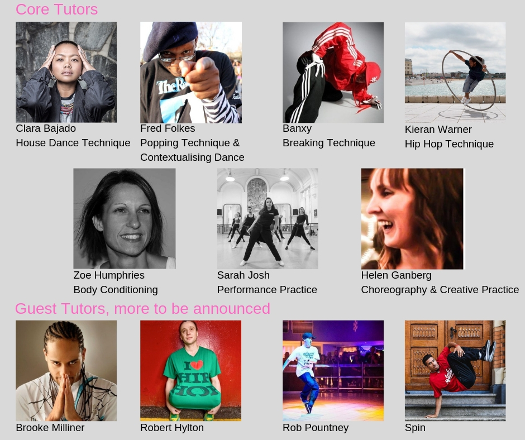
Task: Select Zoe Humphries black-and-white portrait
Action: click(x=125, y=218)
